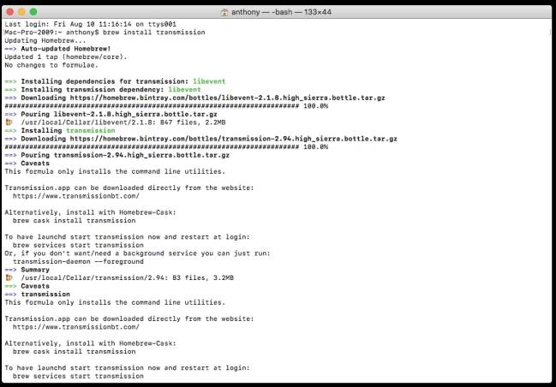Click "Installing dependencies for transmission" line
Viewport: 556px width, 387px height.
point(115,81)
